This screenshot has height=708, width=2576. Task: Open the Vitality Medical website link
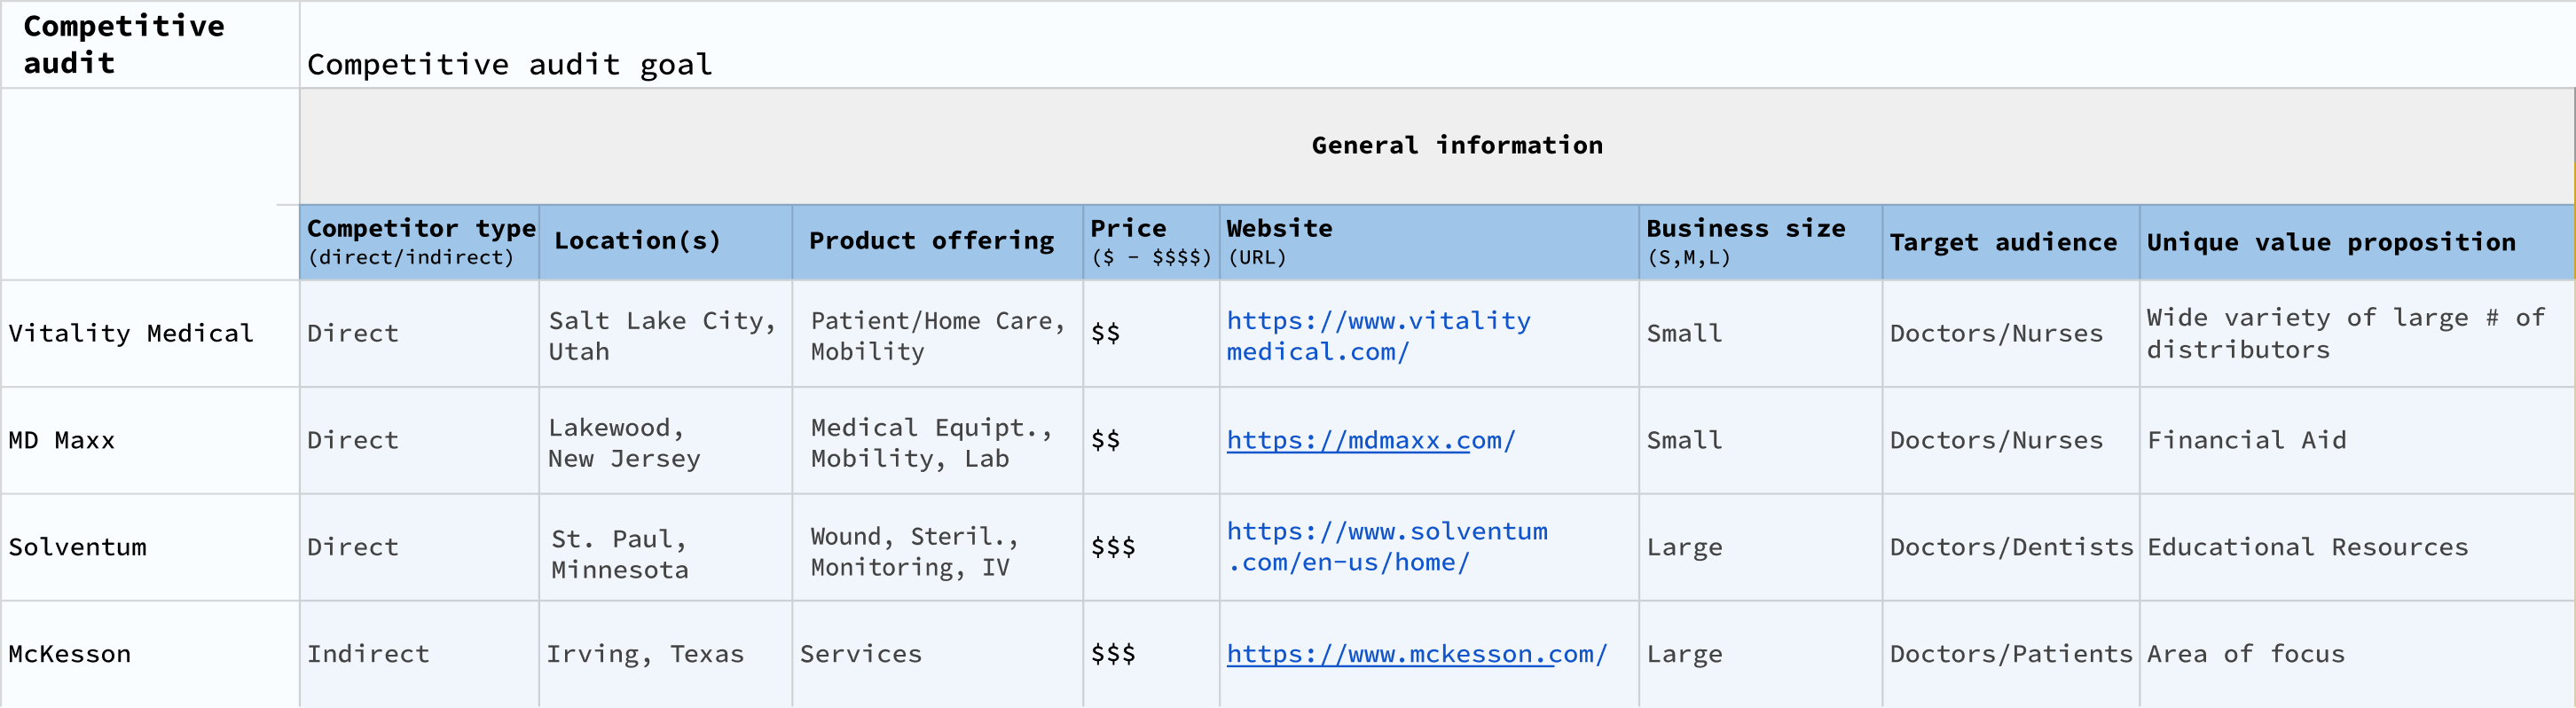1377,335
